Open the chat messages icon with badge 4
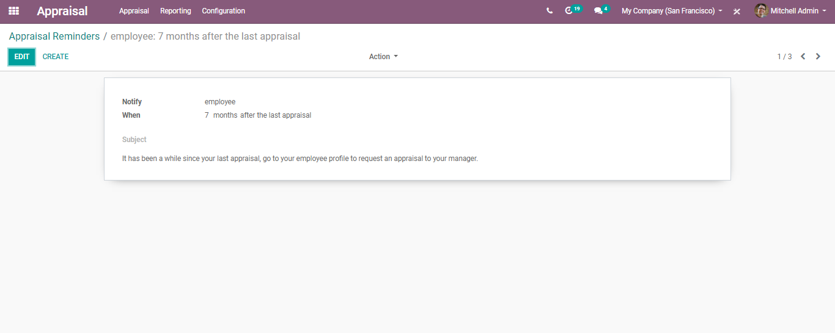The image size is (835, 333). [601, 10]
